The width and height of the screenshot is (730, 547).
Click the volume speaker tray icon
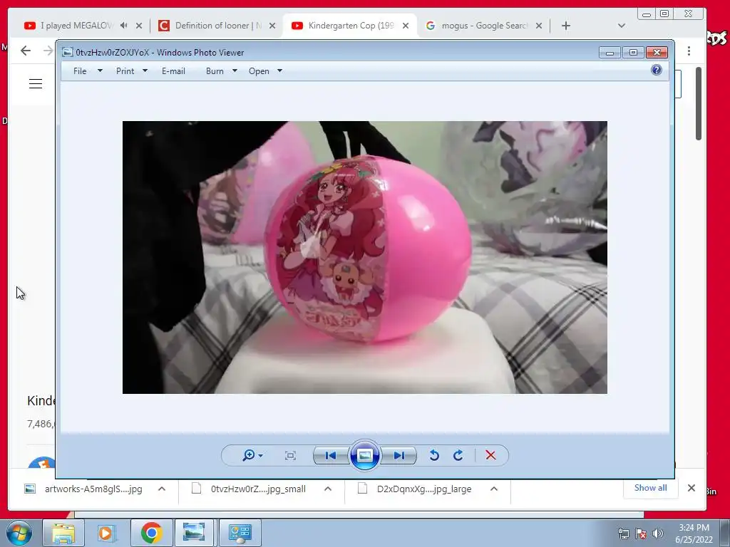click(x=658, y=534)
